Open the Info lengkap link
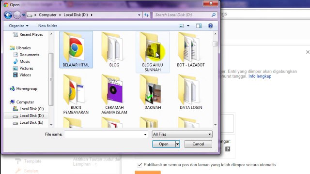This screenshot has height=174, width=310. (260, 76)
